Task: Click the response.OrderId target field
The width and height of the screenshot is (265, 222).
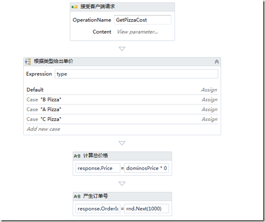Action: click(x=98, y=209)
